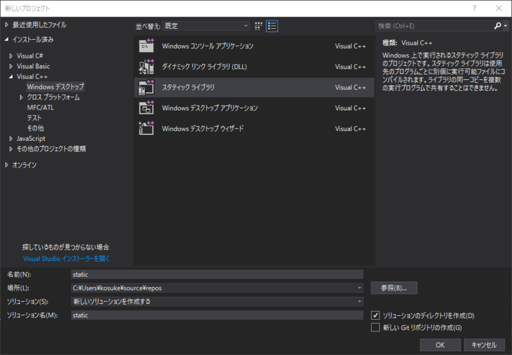Click the キャンセル button
The image size is (512, 355).
[x=484, y=345]
